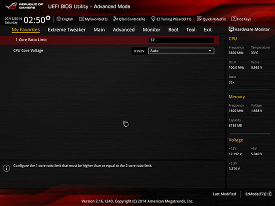Click the Hardware Monitor screen icon
This screenshot has width=275, height=206.
pos(231,29)
